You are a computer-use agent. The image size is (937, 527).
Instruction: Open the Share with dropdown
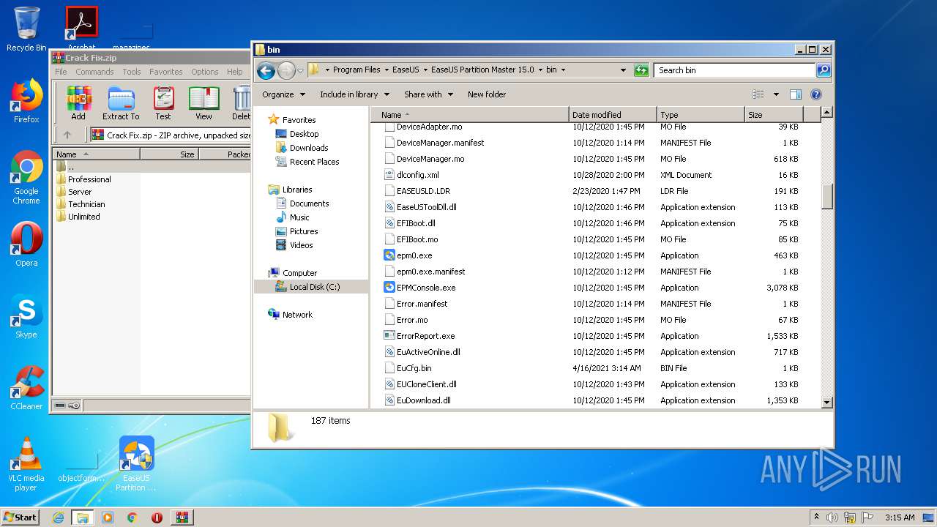429,94
